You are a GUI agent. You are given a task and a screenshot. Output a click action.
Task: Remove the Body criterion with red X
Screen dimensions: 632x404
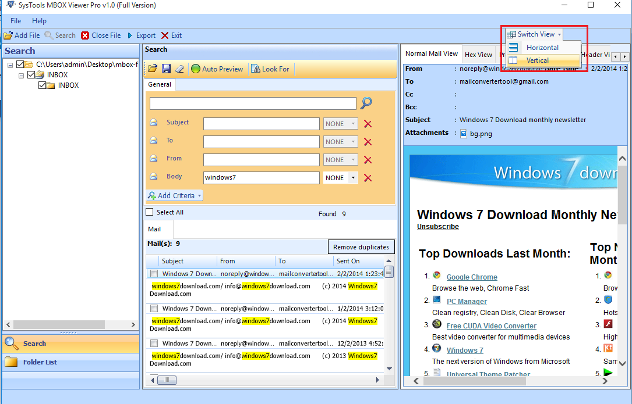point(368,178)
